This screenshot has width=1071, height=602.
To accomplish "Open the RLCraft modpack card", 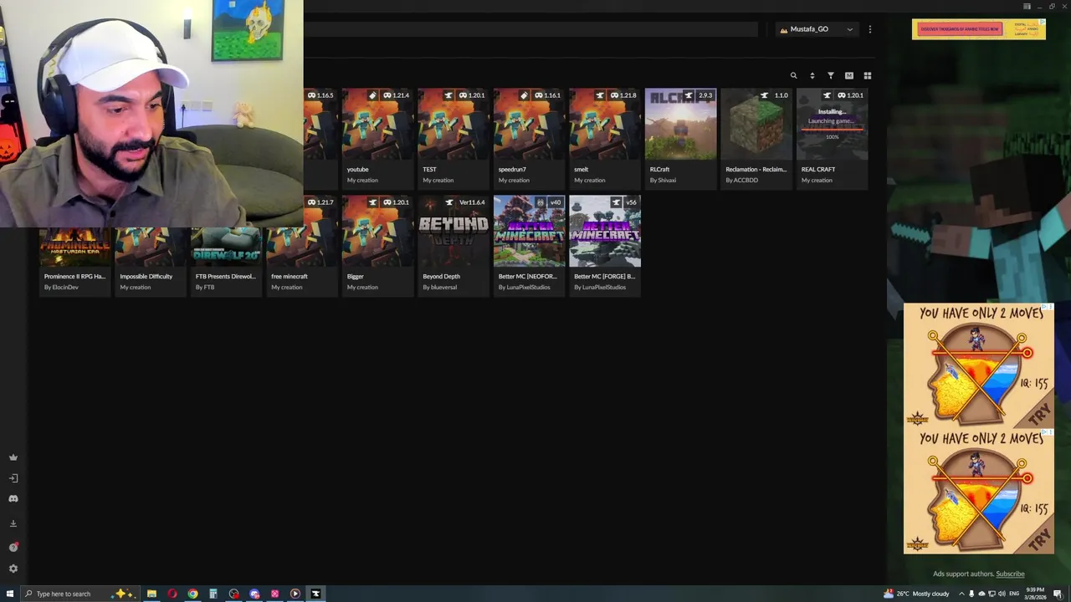I will (680, 138).
